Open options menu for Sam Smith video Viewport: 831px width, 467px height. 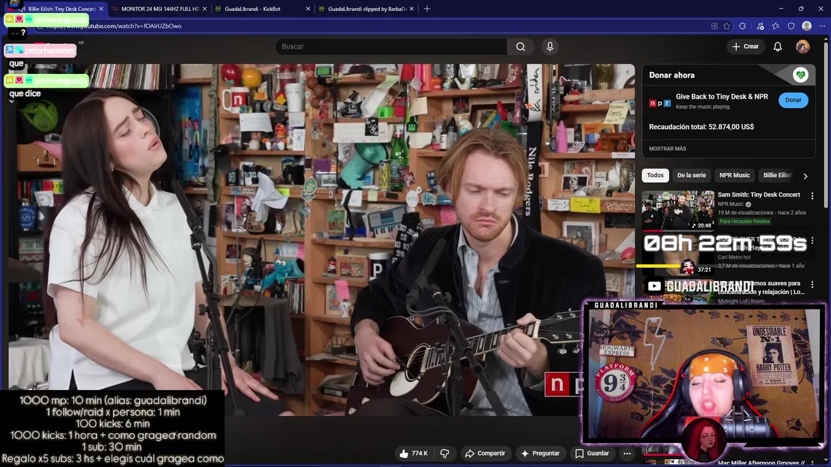[x=812, y=196]
